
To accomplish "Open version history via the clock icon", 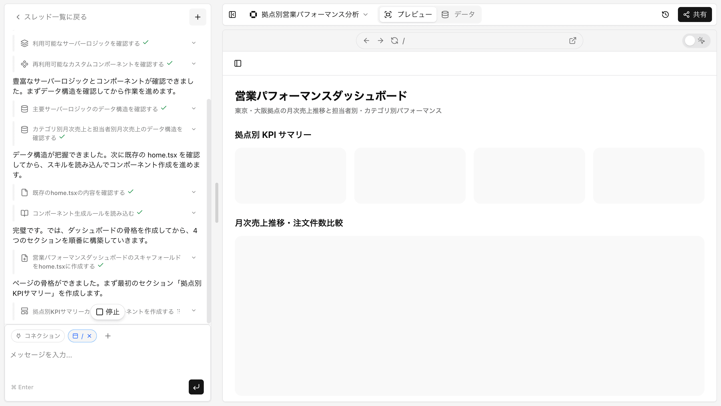I will coord(665,14).
